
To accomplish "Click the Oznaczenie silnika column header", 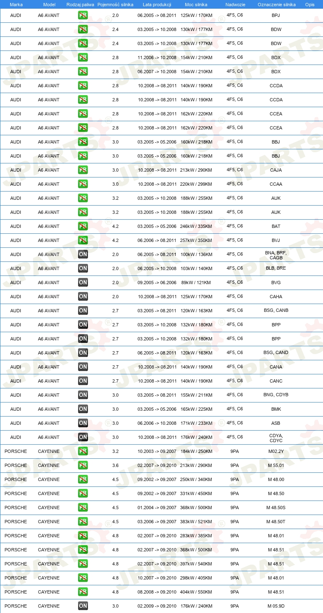I will (276, 5).
